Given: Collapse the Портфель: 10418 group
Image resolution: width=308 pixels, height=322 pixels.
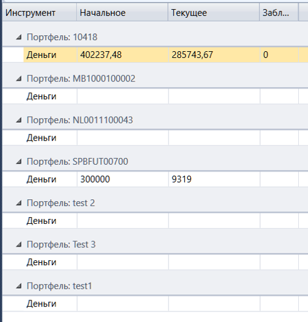Looking at the screenshot, I should 19,37.
